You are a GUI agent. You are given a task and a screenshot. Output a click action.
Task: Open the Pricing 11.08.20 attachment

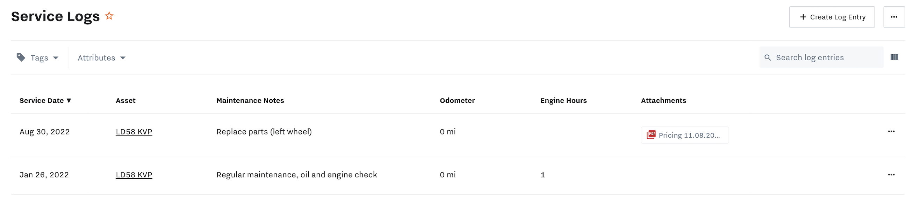[x=689, y=135]
